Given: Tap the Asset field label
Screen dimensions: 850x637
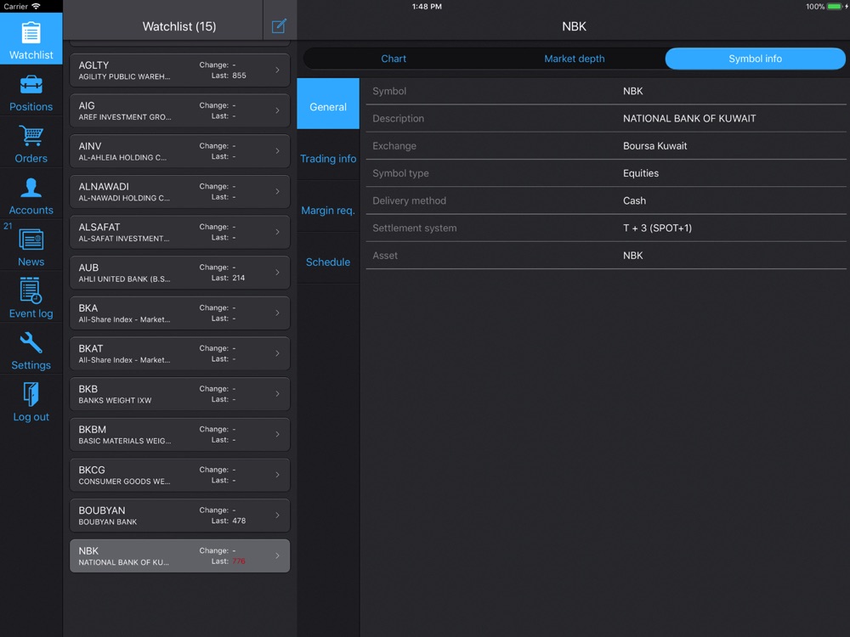Looking at the screenshot, I should point(385,256).
